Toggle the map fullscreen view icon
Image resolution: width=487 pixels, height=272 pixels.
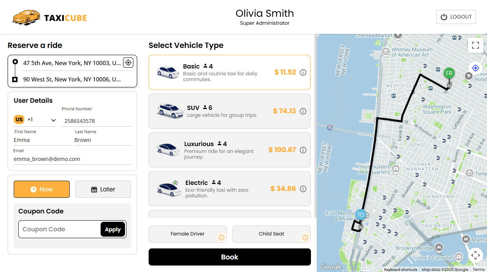tap(475, 46)
